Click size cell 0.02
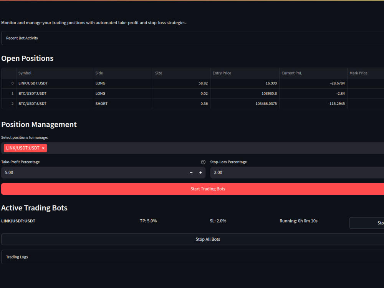This screenshot has width=384, height=288. (x=182, y=94)
